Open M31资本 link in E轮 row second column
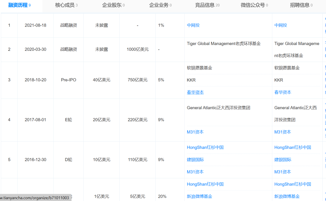 coord(283,132)
